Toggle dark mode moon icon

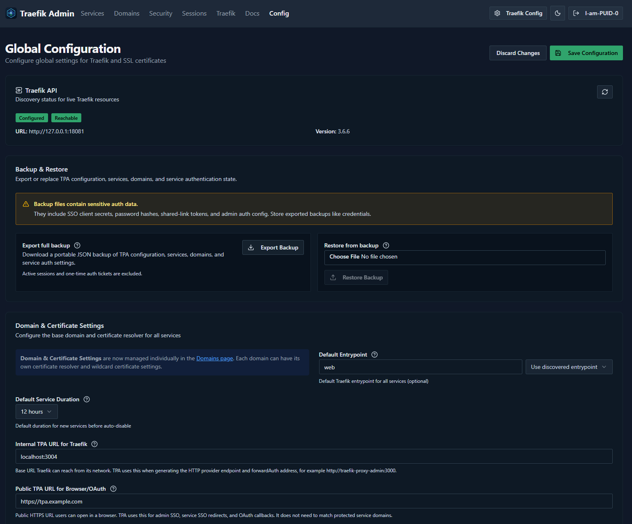[x=558, y=13]
